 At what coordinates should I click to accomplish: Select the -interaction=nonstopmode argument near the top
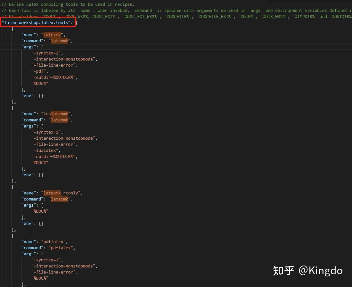point(63,59)
